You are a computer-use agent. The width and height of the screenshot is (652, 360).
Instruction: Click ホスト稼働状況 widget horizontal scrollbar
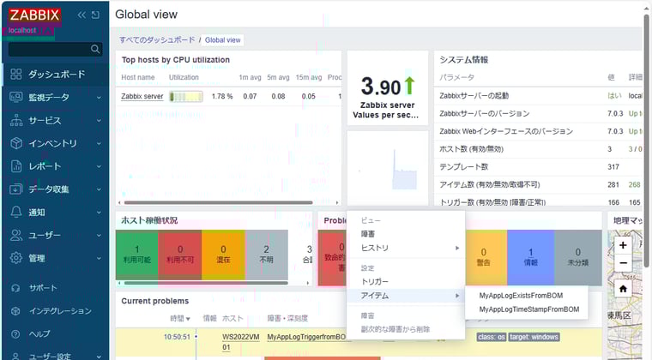(x=206, y=283)
